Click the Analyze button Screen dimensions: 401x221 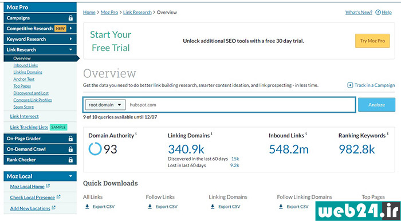(x=376, y=105)
